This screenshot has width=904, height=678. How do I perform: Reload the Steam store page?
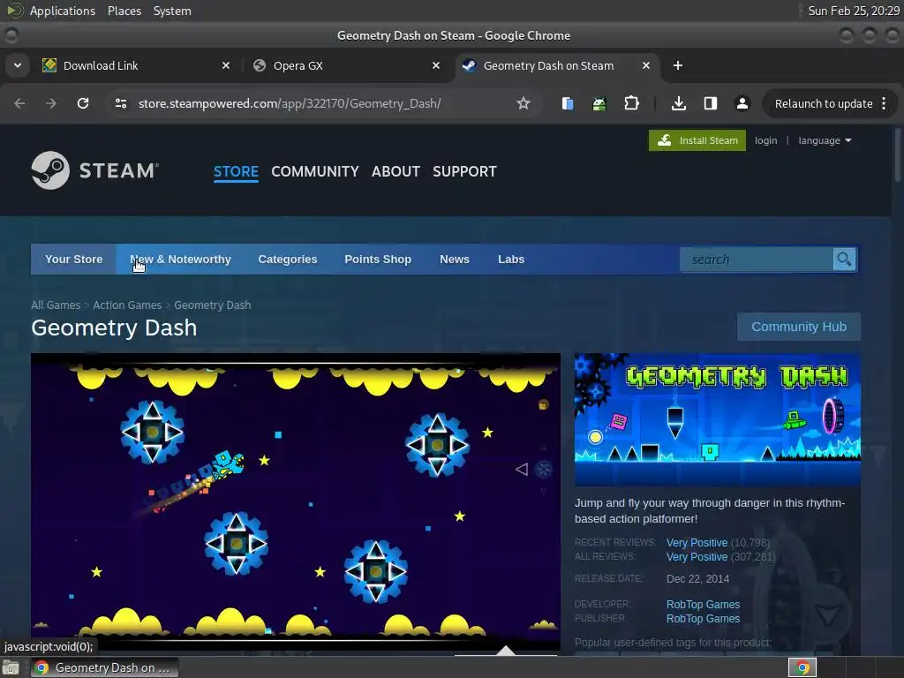click(x=83, y=103)
